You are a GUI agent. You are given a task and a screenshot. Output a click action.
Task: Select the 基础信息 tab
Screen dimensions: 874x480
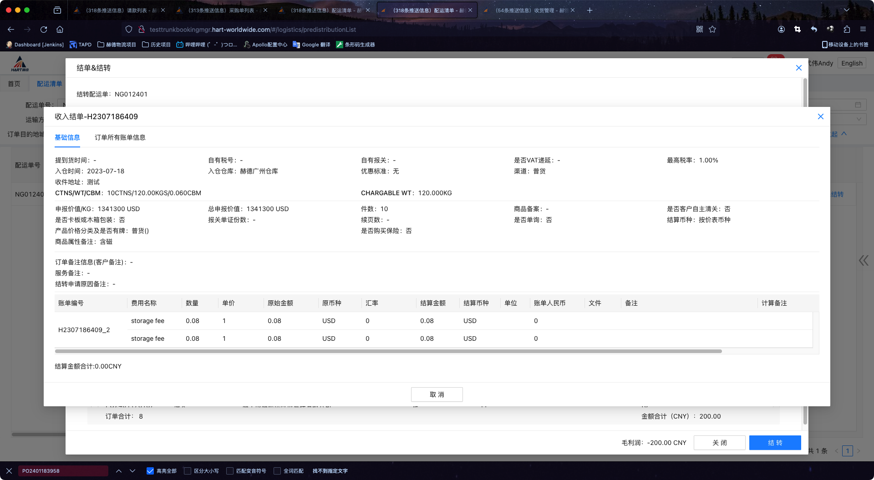point(67,137)
